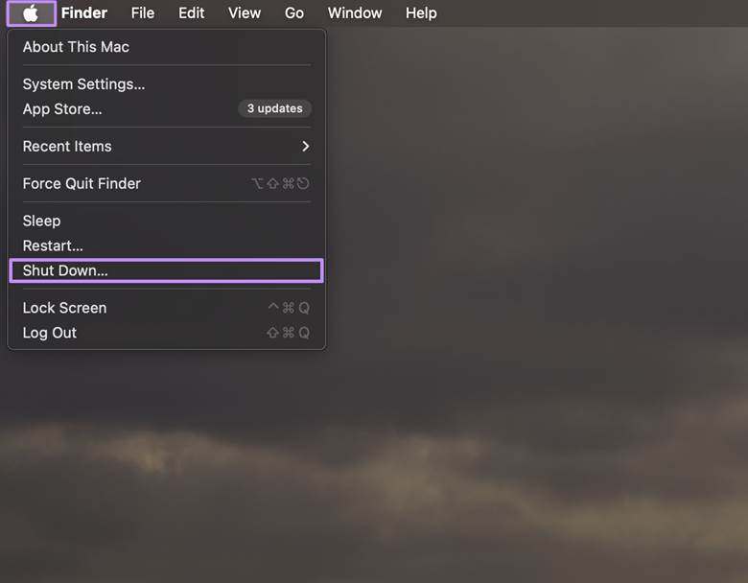Open the File menu
This screenshot has height=583, width=748.
coord(143,13)
